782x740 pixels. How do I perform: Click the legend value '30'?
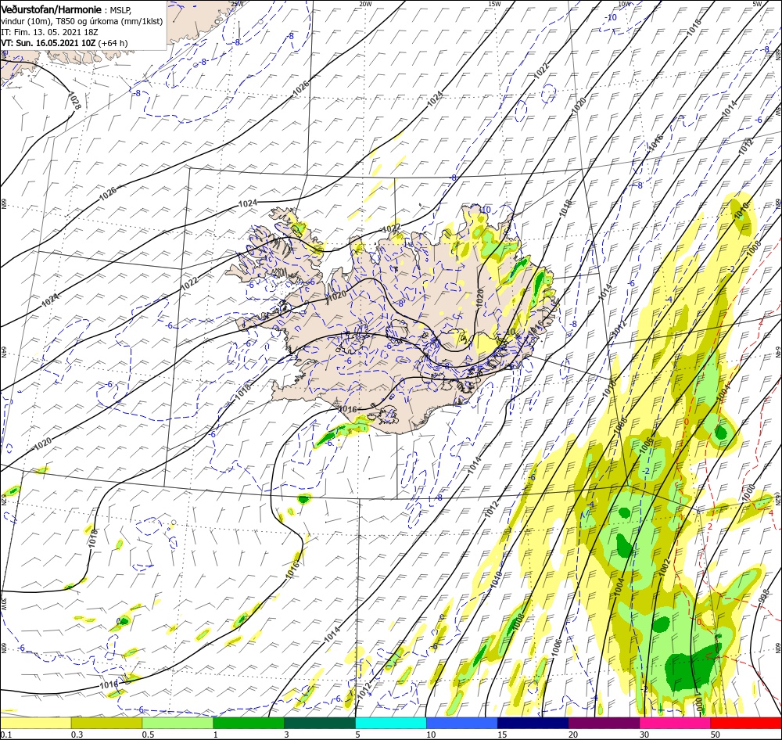pos(644,734)
